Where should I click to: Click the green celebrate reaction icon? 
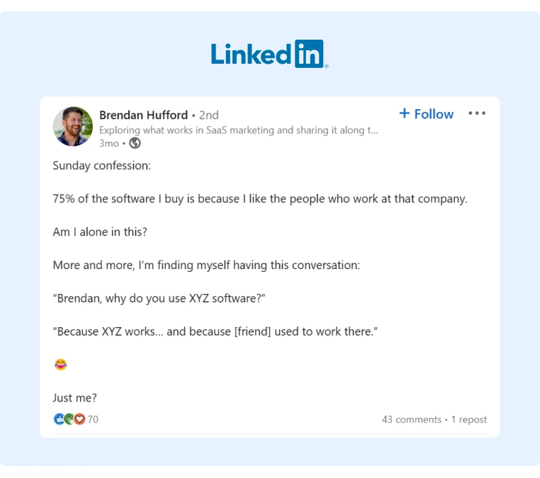(69, 419)
